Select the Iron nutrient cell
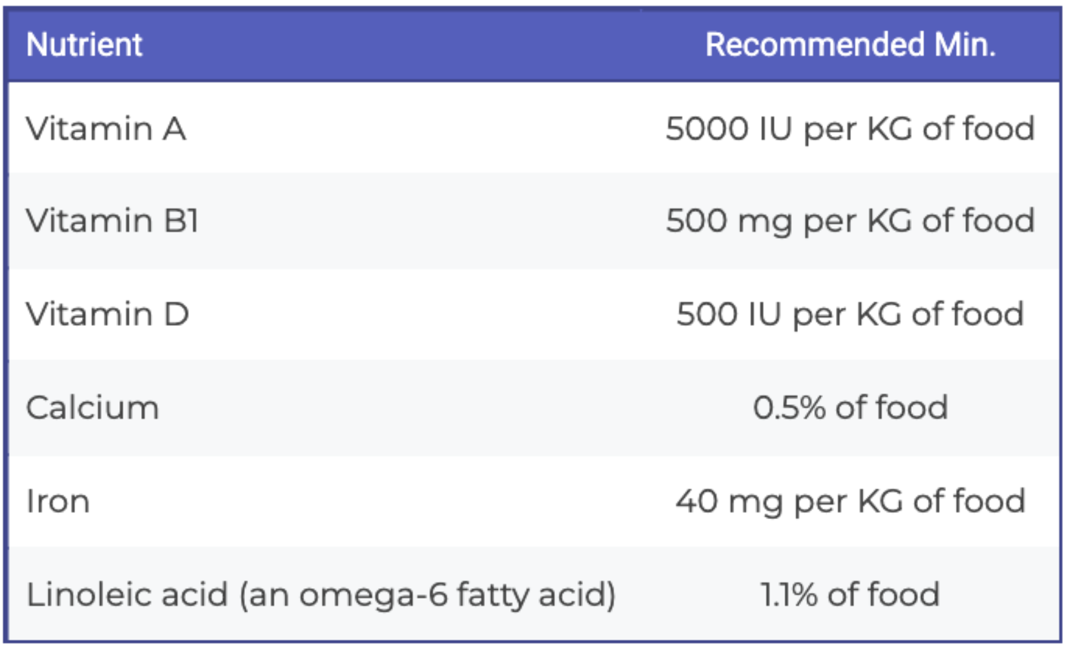Screen dimensions: 1069x649 58,502
